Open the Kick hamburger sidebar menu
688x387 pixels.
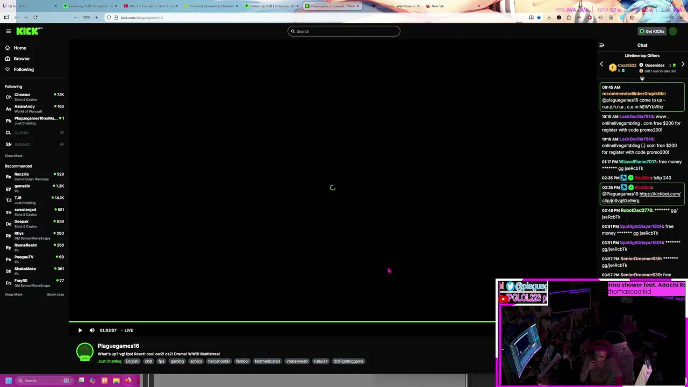click(8, 31)
